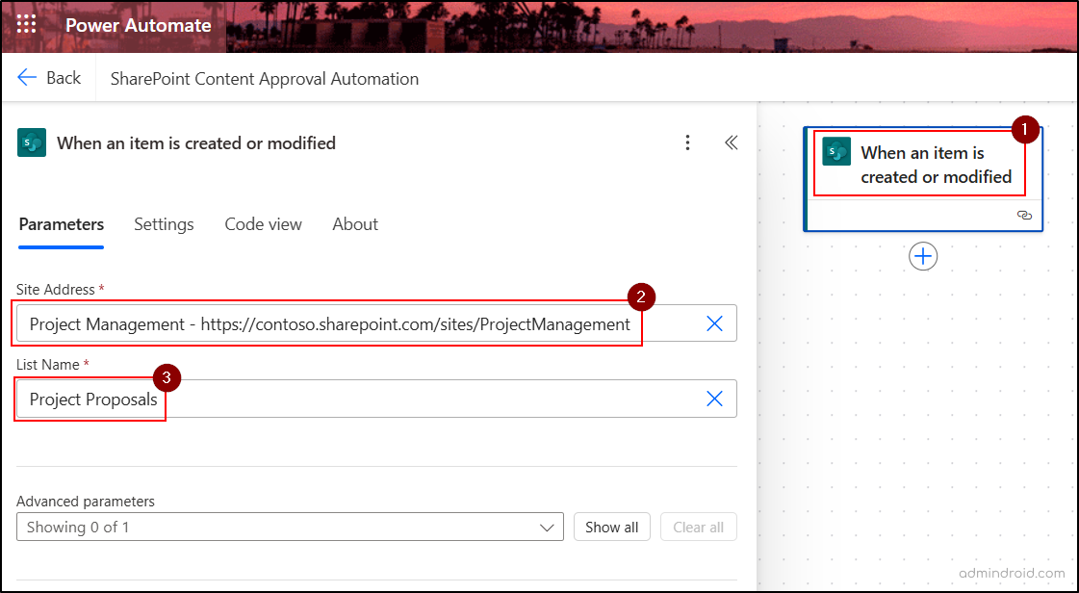Open the Microsoft 365 app launcher
The width and height of the screenshot is (1079, 593).
pos(25,24)
